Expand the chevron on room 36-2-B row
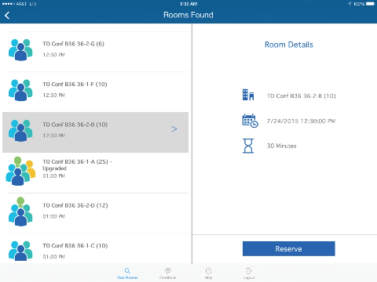 (174, 128)
